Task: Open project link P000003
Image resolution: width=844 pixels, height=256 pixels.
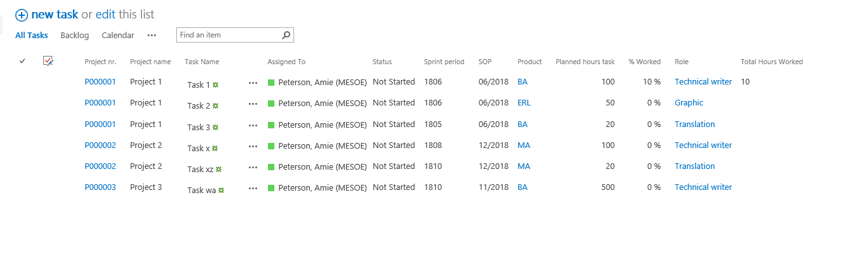Action: (x=100, y=187)
